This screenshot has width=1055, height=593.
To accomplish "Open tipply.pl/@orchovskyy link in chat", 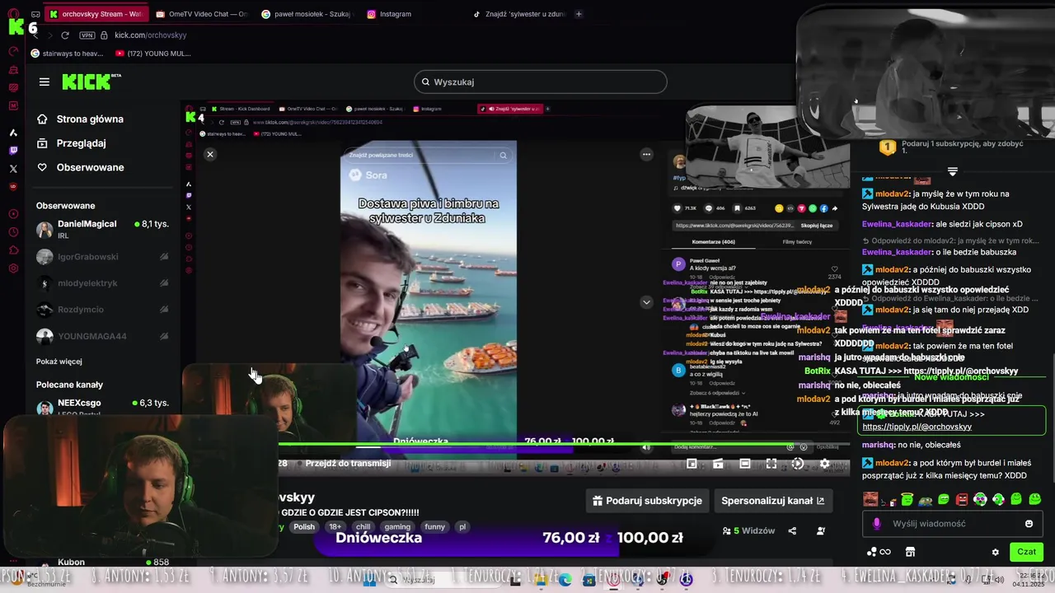I will [x=917, y=427].
